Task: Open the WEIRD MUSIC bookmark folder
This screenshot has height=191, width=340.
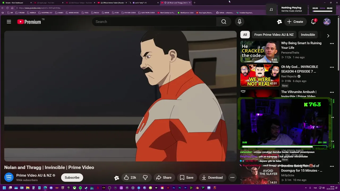Action: (73, 13)
